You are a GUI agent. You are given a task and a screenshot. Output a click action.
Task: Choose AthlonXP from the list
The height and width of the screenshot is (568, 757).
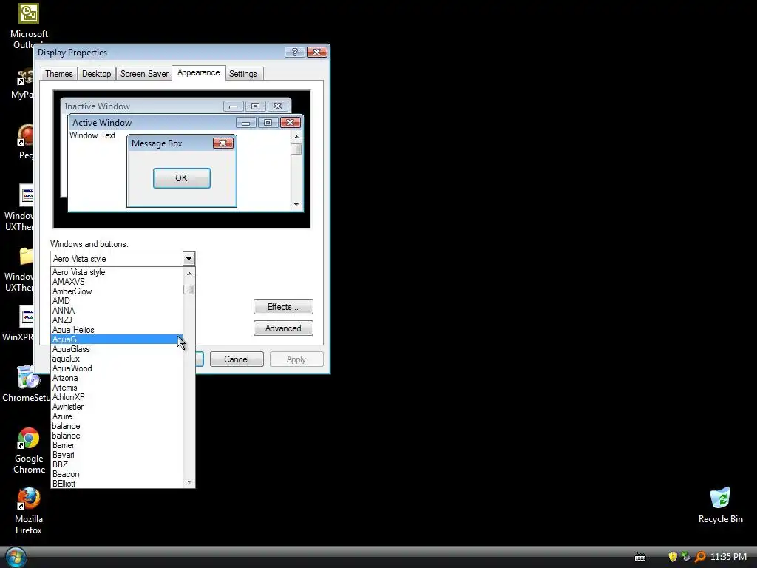117,397
